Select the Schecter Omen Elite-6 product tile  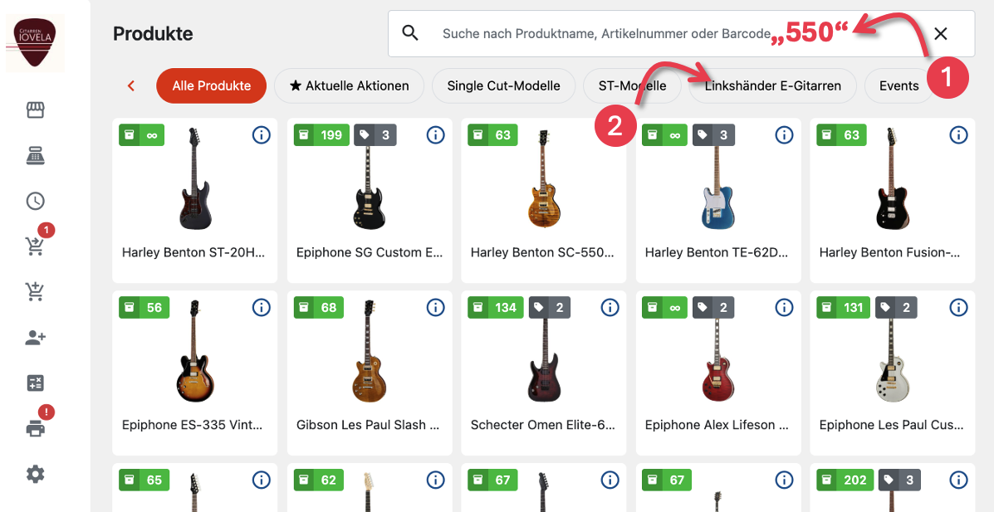pos(544,372)
